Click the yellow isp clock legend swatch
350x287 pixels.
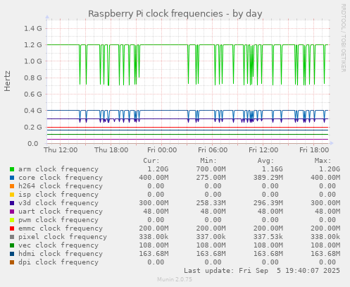(12, 195)
